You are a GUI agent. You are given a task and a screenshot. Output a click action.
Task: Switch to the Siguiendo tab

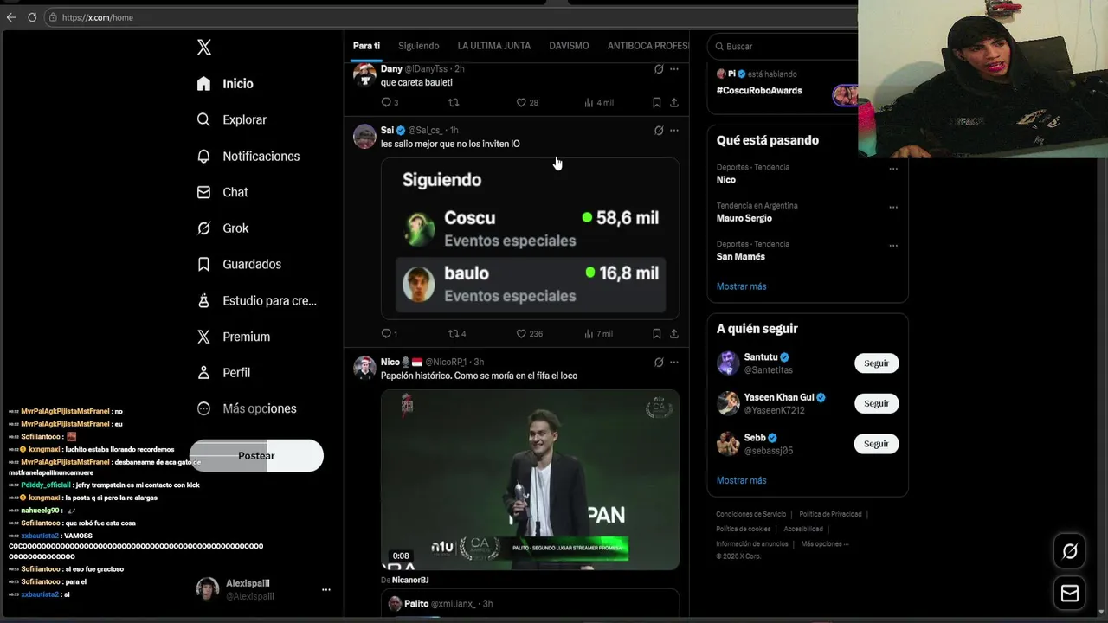(x=419, y=46)
